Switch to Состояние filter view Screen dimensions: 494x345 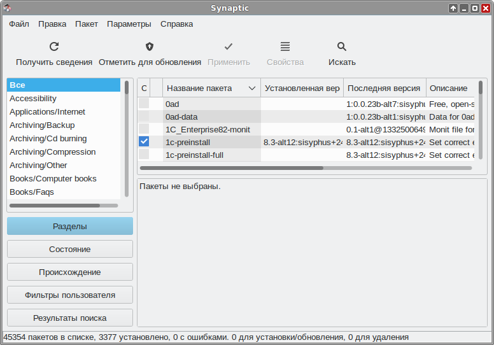point(70,250)
